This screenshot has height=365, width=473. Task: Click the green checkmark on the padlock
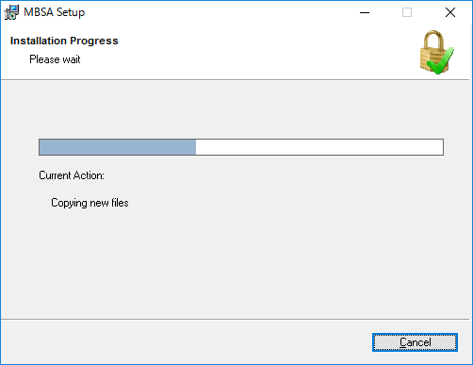tap(441, 61)
